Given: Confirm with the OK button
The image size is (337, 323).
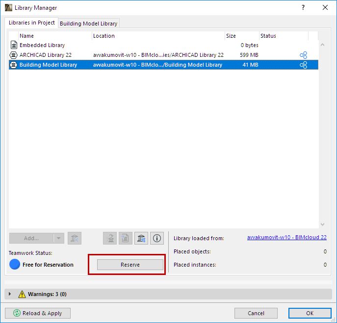Looking at the screenshot, I should point(310,313).
